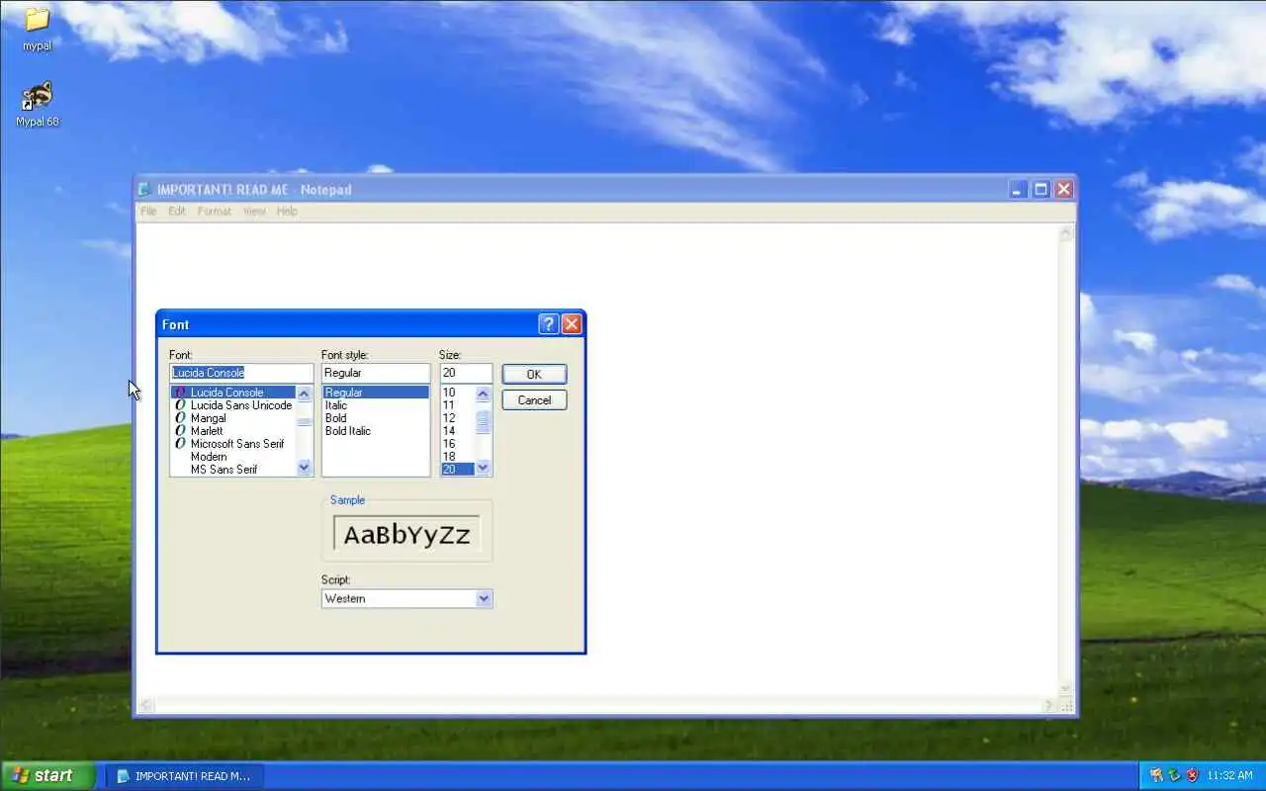Image resolution: width=1266 pixels, height=791 pixels.
Task: Close the Font dialog with red X
Action: 572,324
